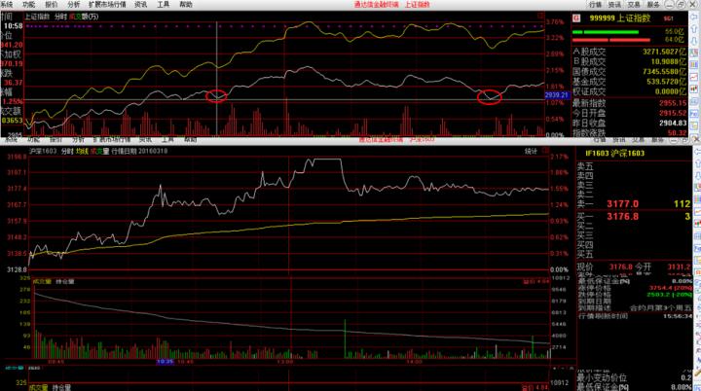This screenshot has width=701, height=391.
Task: Click the 资讯 button beside 行情 at top right
Action: click(x=614, y=5)
